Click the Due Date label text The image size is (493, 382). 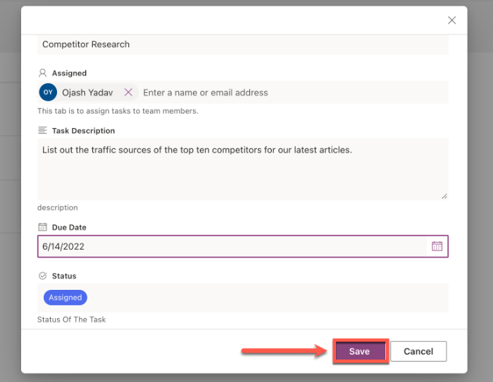coord(69,227)
